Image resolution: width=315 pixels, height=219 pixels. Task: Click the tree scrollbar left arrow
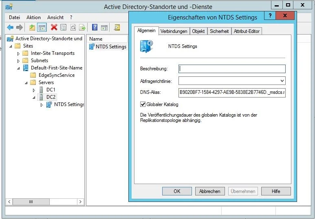[9, 202]
